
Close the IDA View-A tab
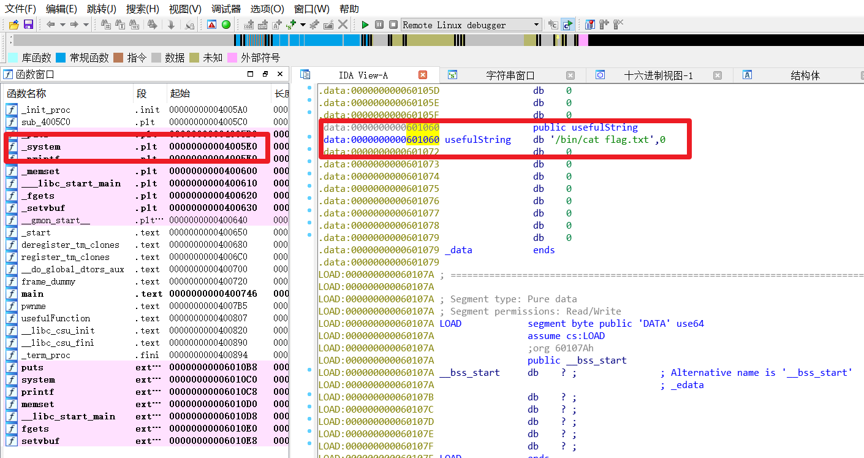click(x=423, y=75)
